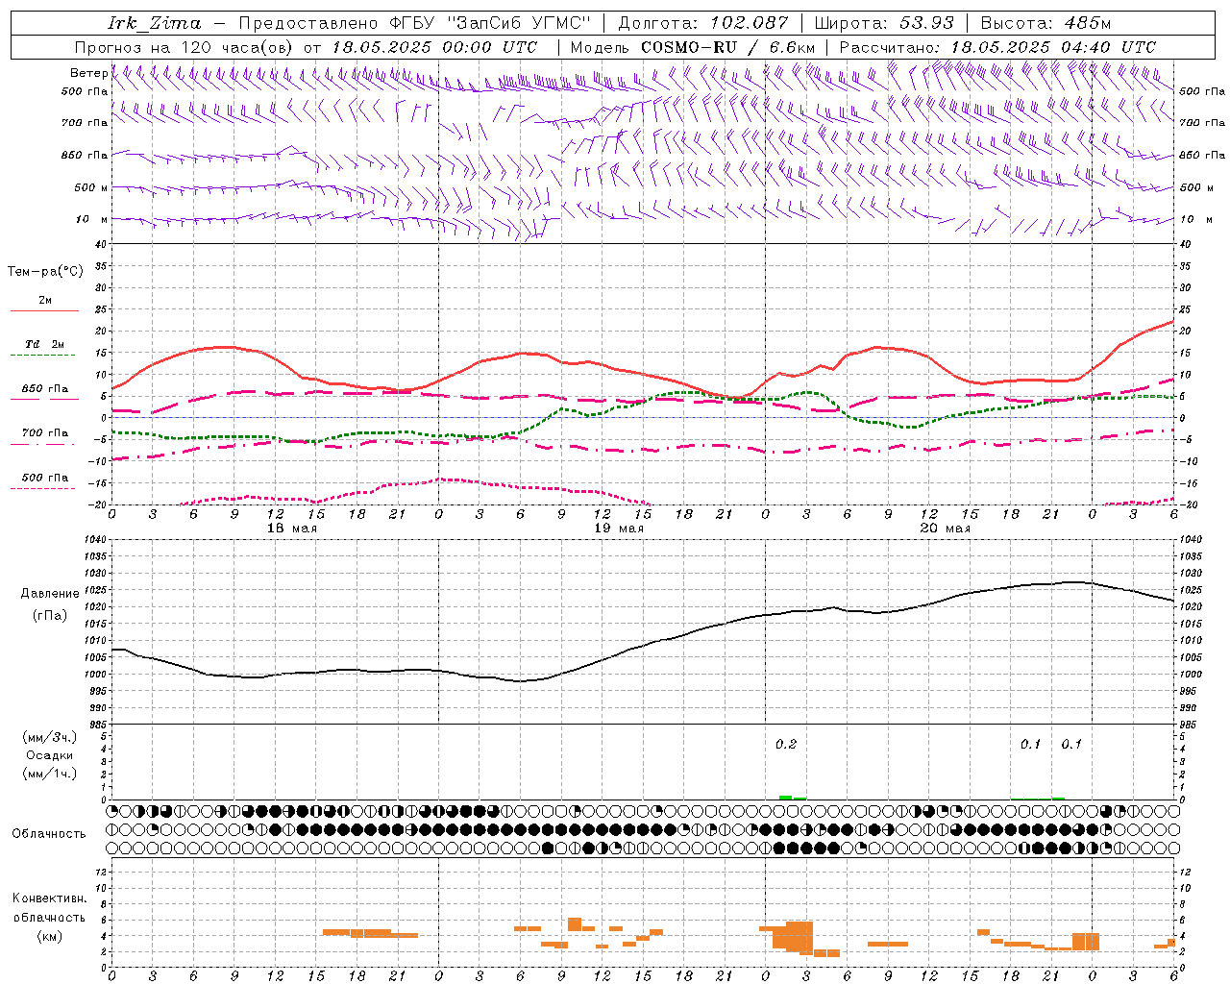Click the 2м temperature legend entry
The image size is (1230, 984).
[x=45, y=300]
